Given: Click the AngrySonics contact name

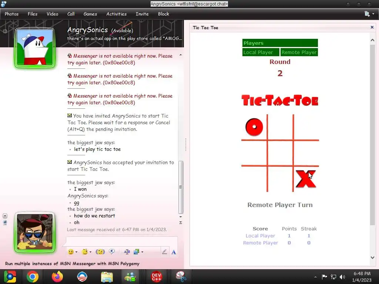Looking at the screenshot, I should 87,30.
